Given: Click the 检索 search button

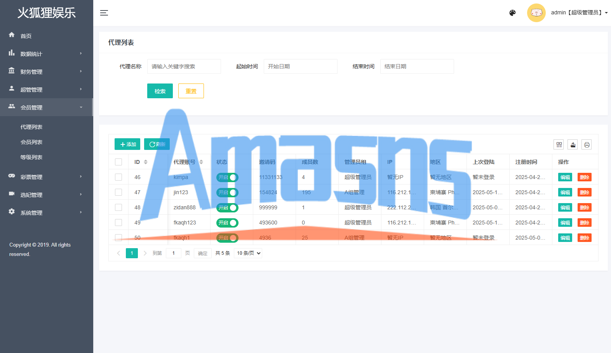Looking at the screenshot, I should click(x=160, y=91).
